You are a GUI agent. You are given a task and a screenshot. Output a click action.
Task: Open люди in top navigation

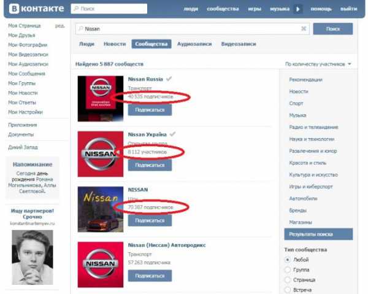191,9
